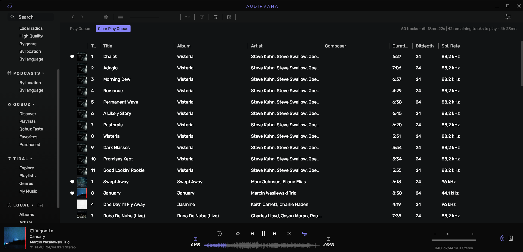Skip to the next track
The width and height of the screenshot is (523, 252).
(x=274, y=233)
